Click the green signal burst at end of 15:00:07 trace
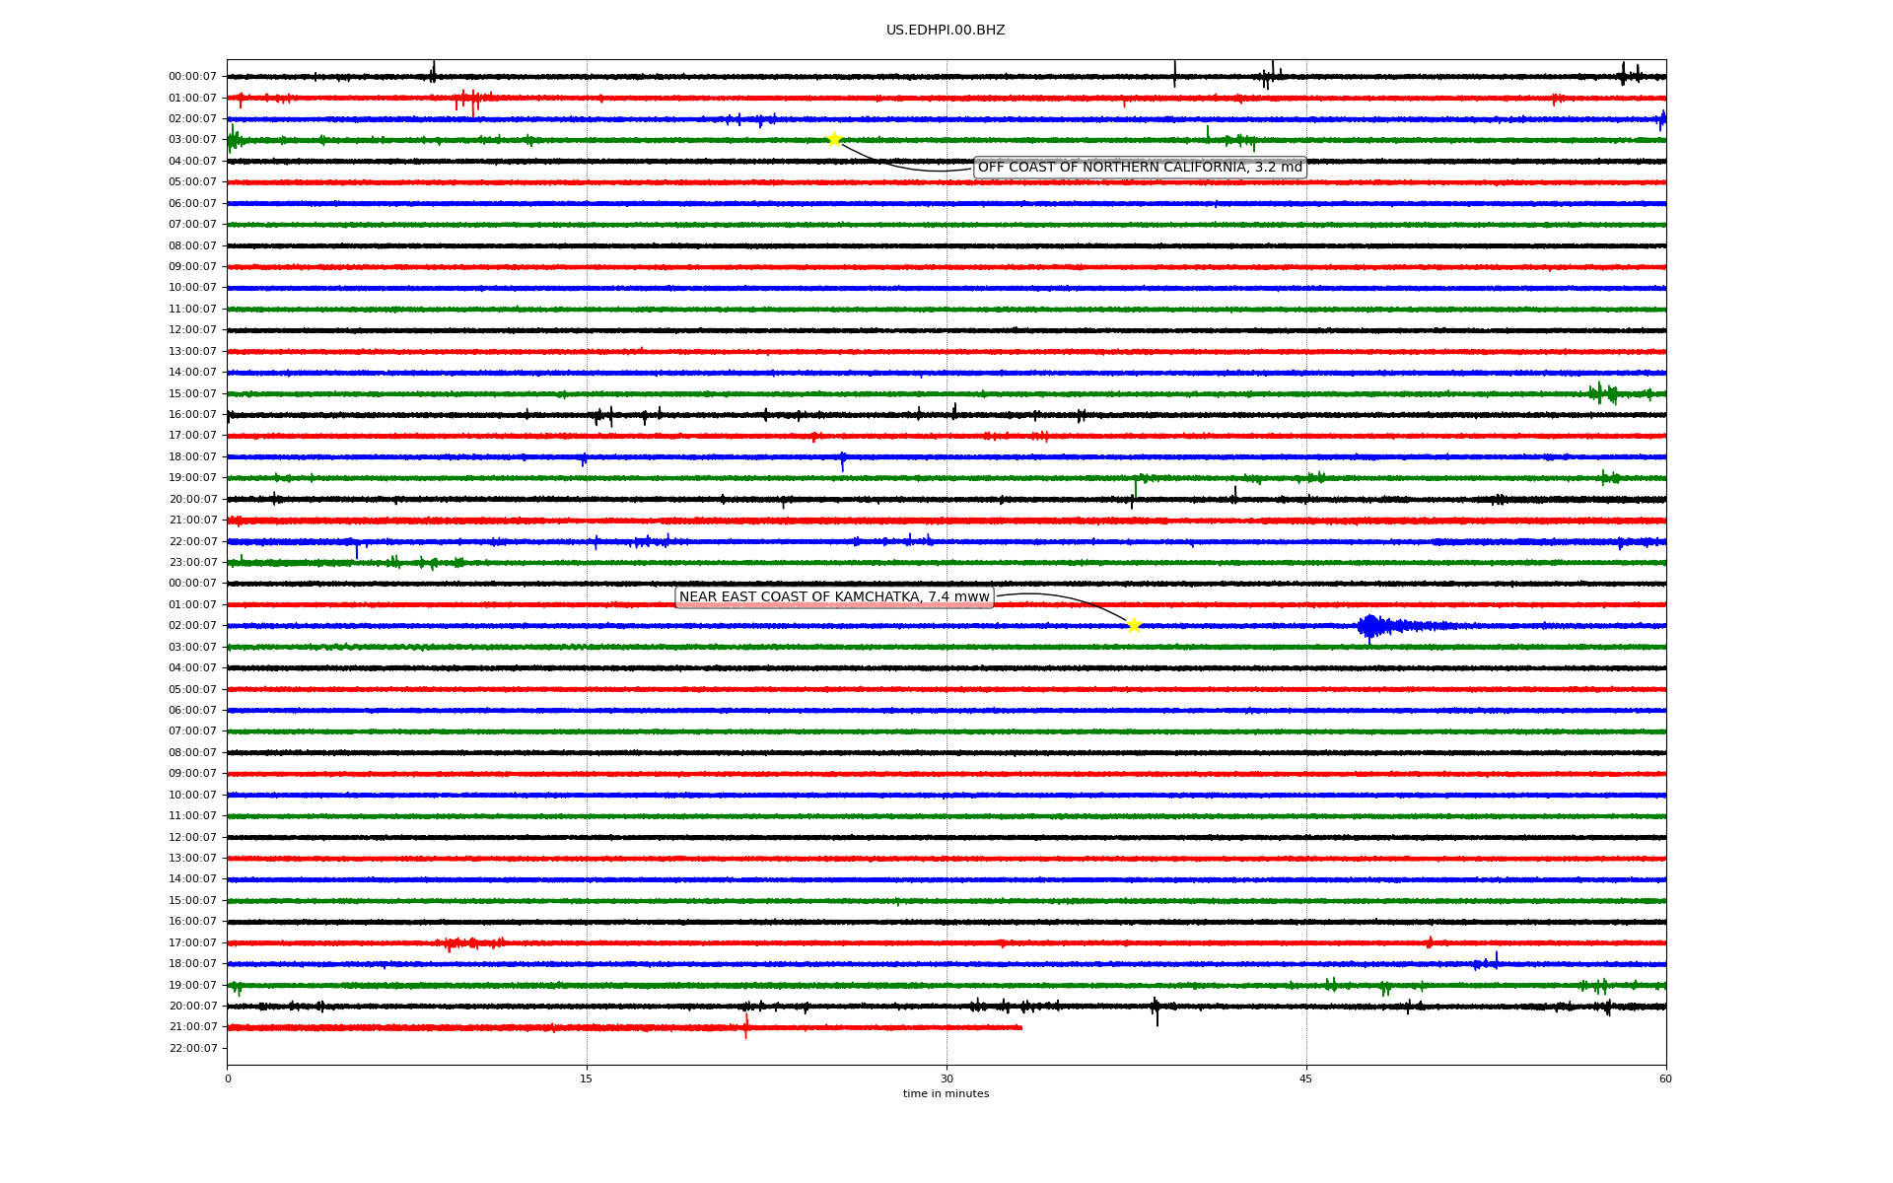1893x1183 pixels. [1605, 394]
